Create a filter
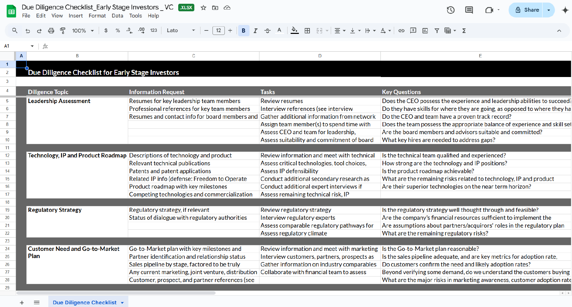The image size is (572, 307). [x=437, y=30]
